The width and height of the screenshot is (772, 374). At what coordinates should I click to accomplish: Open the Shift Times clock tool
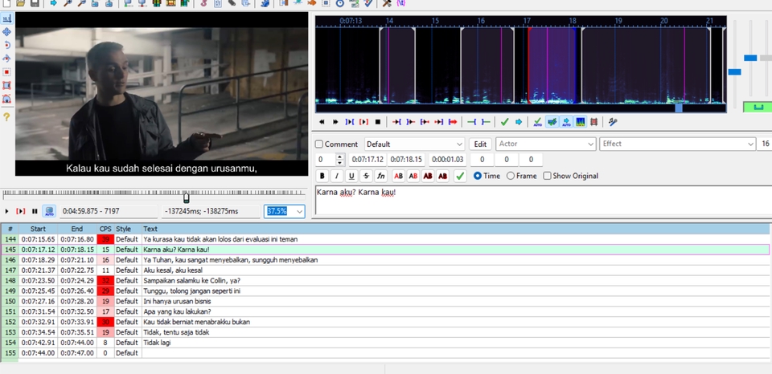(340, 3)
